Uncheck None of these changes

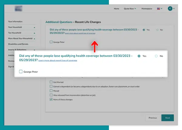(51, 99)
